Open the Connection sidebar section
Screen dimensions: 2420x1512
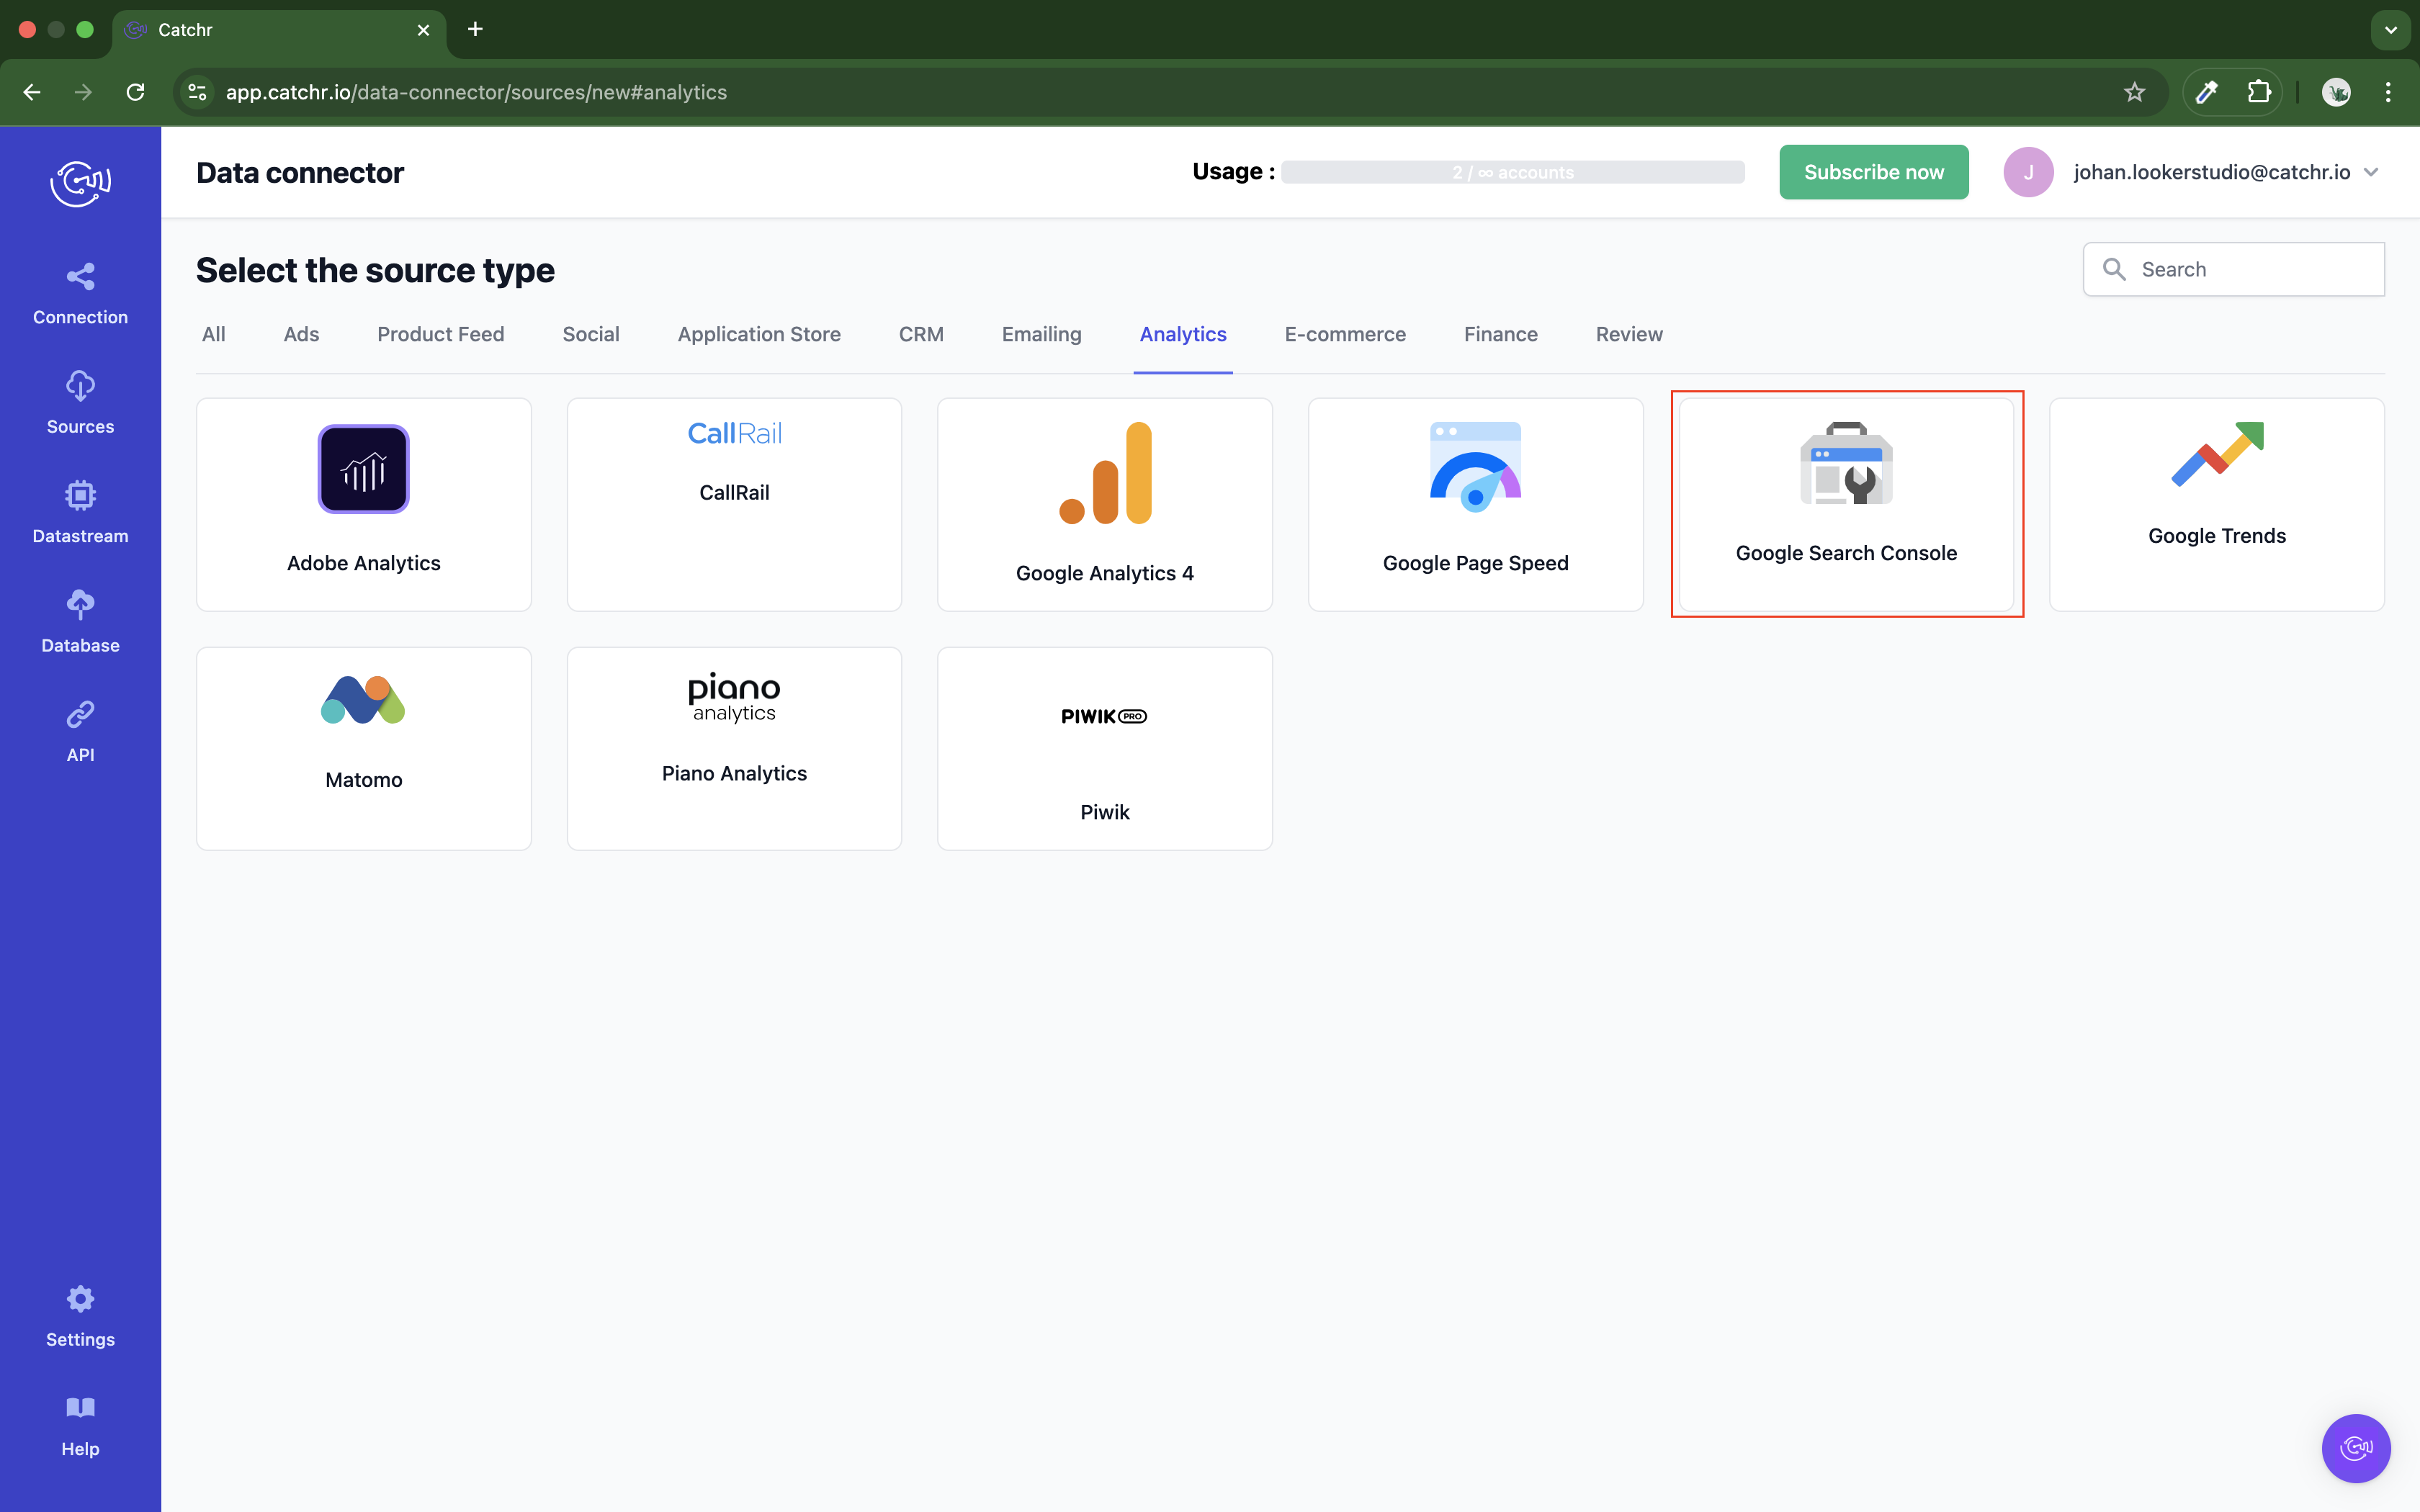pos(80,295)
